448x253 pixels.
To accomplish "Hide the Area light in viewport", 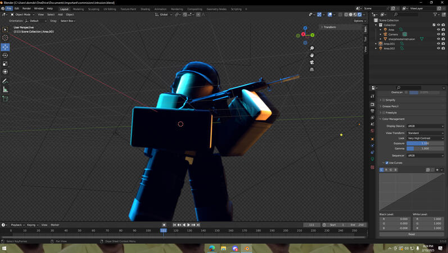I will tap(438, 29).
